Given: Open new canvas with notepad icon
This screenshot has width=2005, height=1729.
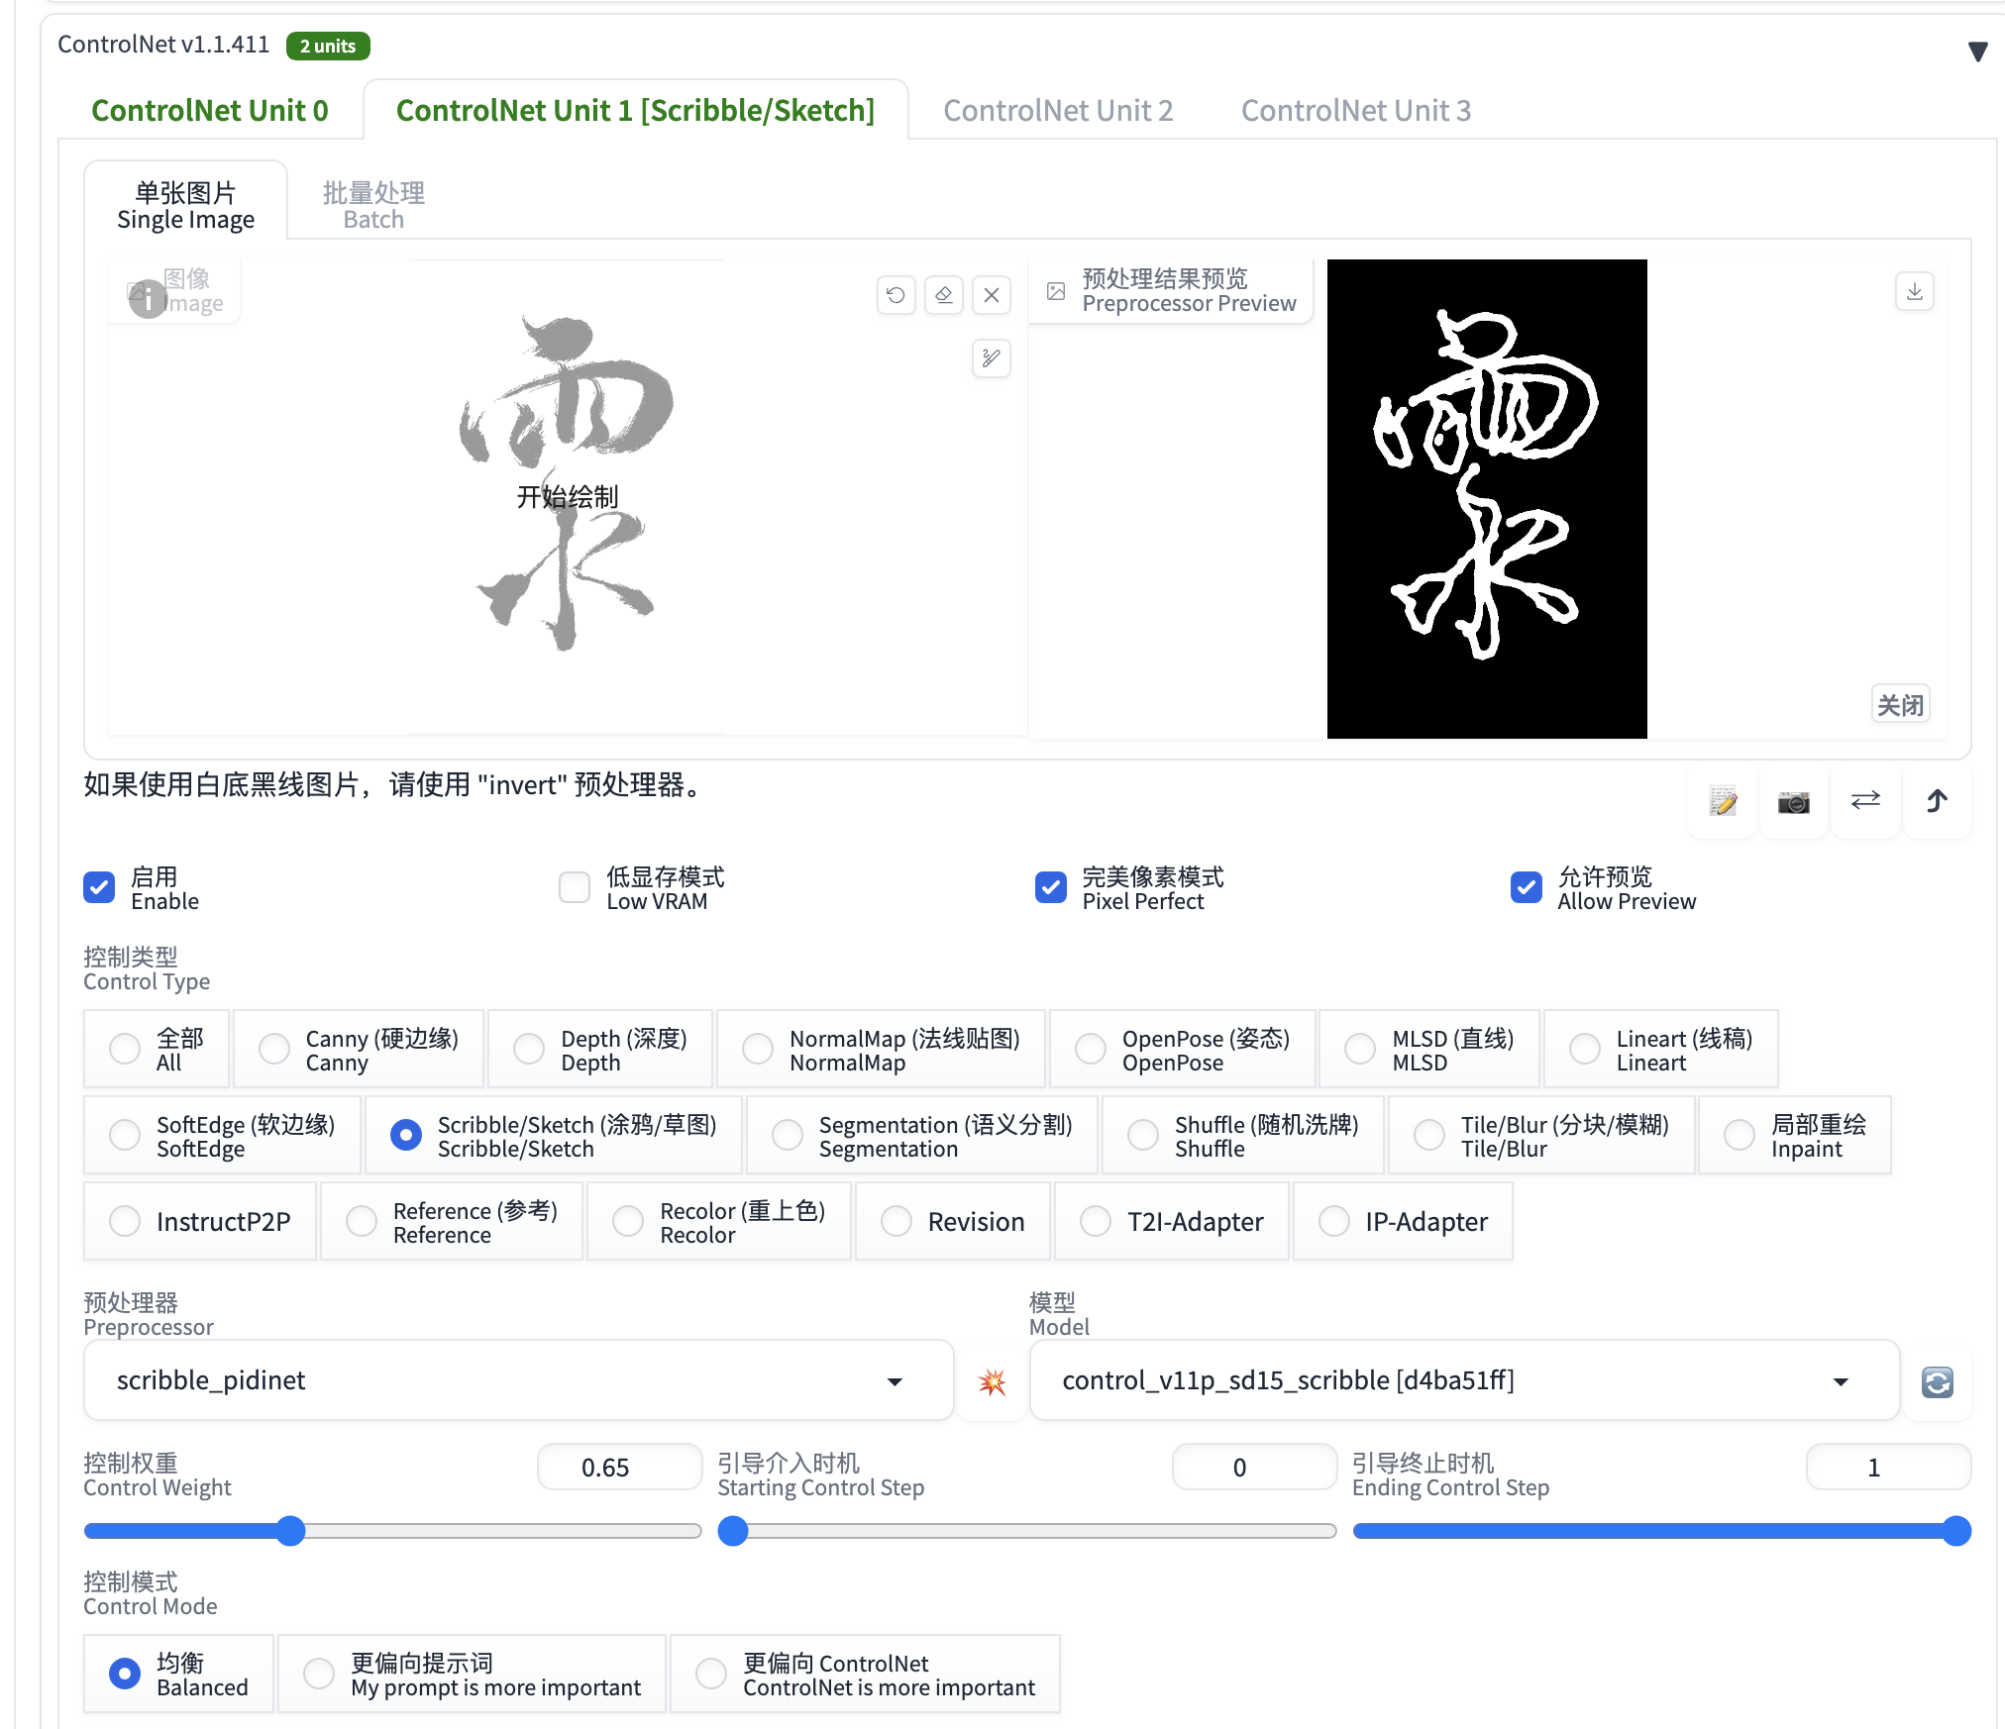Looking at the screenshot, I should point(1723,801).
